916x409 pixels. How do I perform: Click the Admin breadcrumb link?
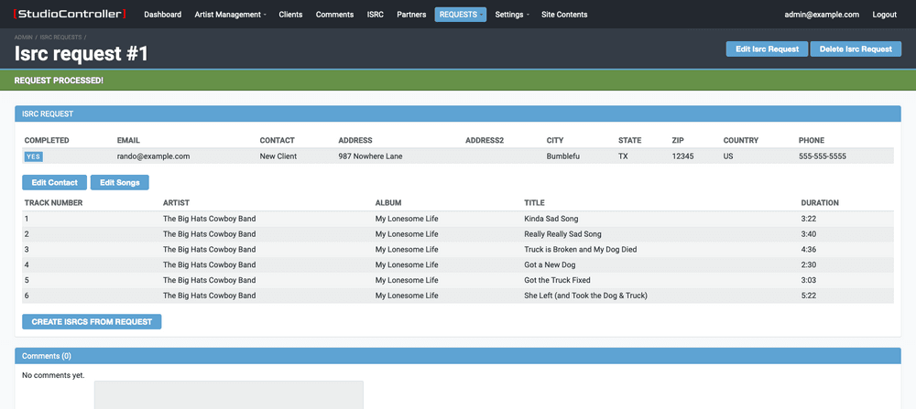23,37
